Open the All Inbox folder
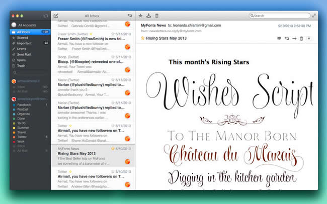The height and width of the screenshot is (204, 327). [30, 32]
